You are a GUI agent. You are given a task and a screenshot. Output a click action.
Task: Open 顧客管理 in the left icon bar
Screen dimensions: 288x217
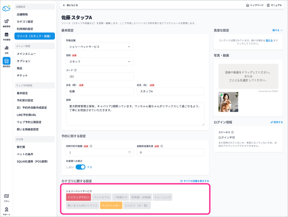click(x=6, y=23)
